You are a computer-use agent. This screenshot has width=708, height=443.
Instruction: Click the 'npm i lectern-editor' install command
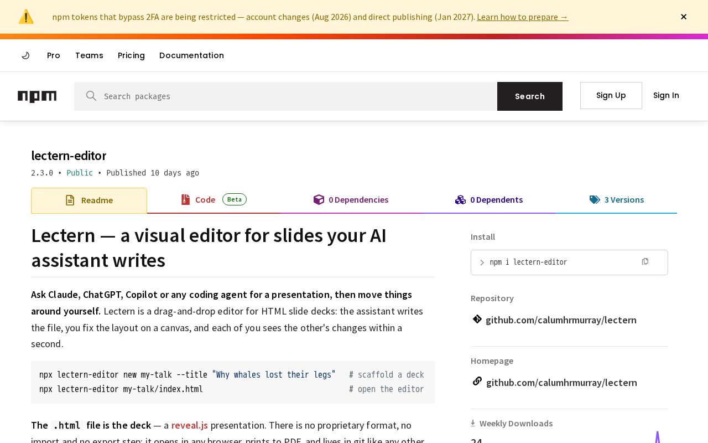click(x=528, y=262)
